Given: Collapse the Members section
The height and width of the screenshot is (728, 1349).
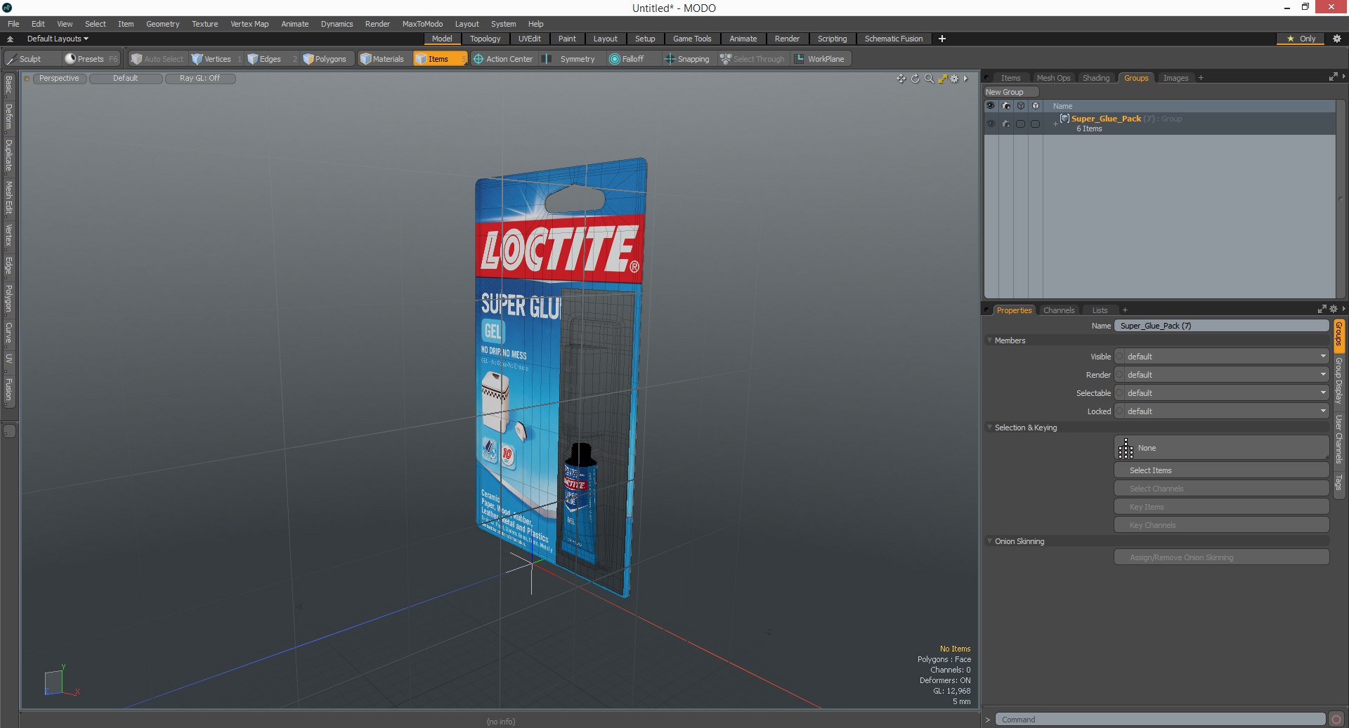Looking at the screenshot, I should point(990,340).
